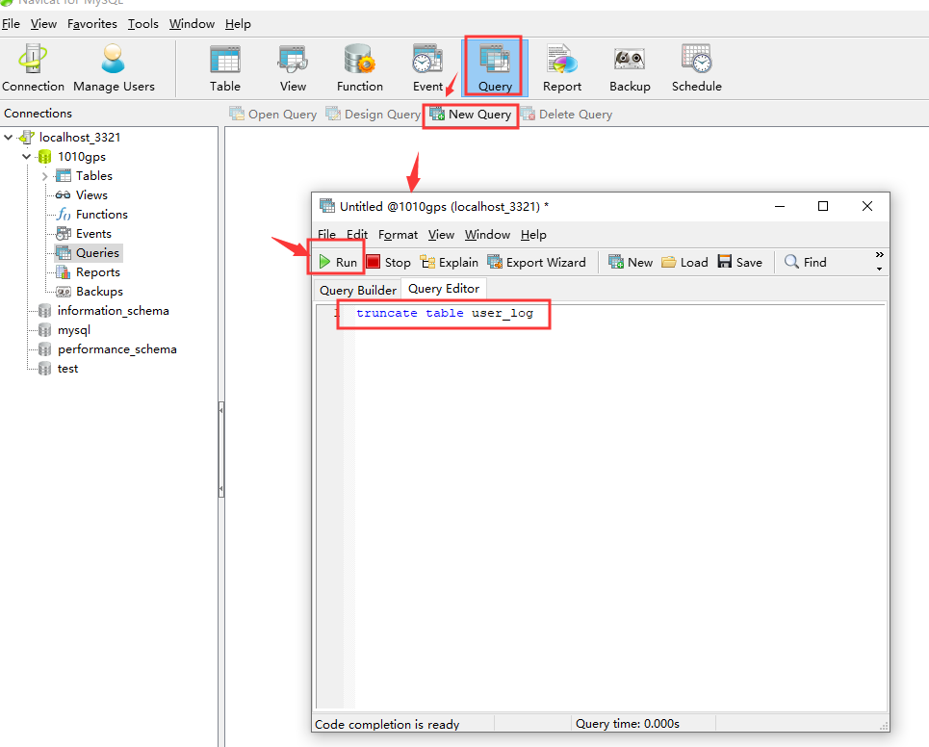
Task: Select Backups in connection tree
Action: pyautogui.click(x=99, y=292)
